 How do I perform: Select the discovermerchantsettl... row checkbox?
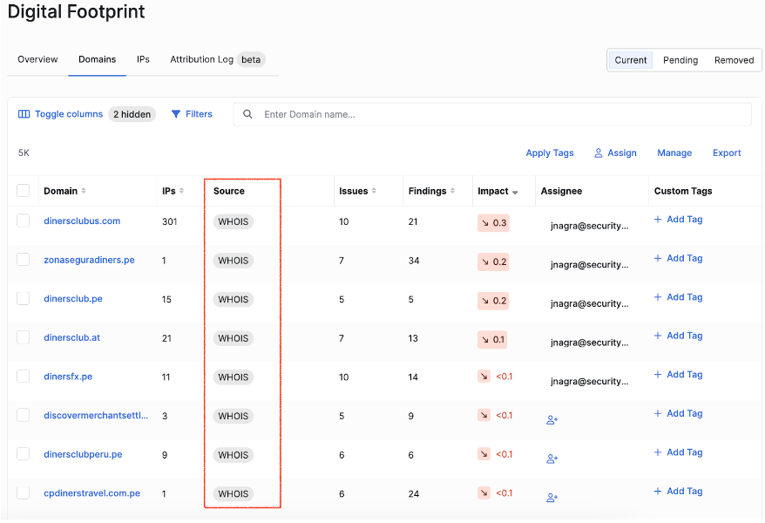(23, 415)
